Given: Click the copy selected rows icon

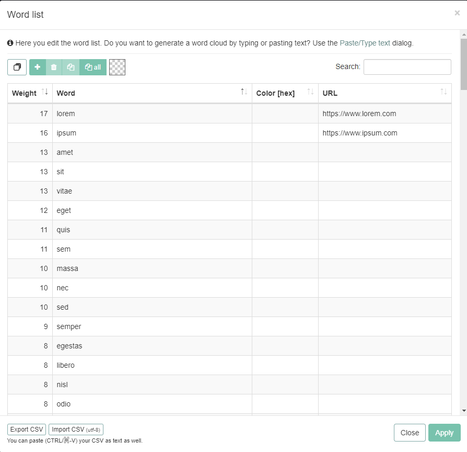Looking at the screenshot, I should click(x=71, y=67).
